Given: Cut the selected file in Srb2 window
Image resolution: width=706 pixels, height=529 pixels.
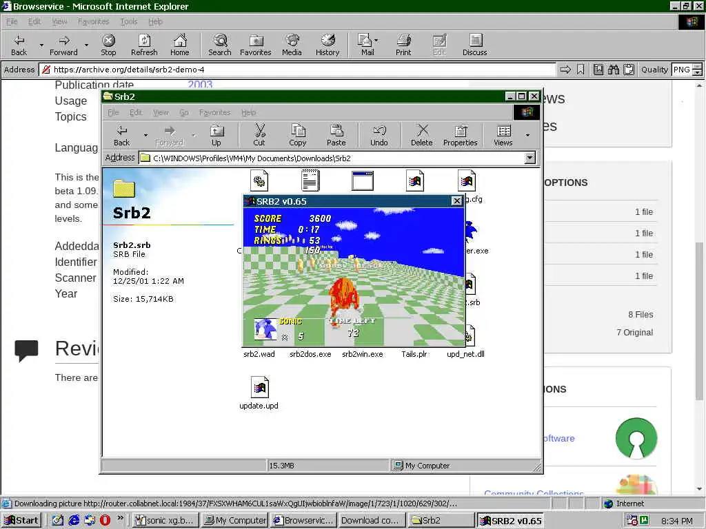Looking at the screenshot, I should coord(259,136).
